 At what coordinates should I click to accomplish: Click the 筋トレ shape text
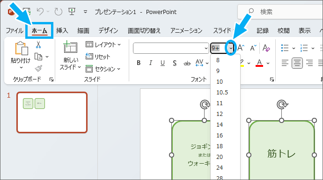click(281, 154)
